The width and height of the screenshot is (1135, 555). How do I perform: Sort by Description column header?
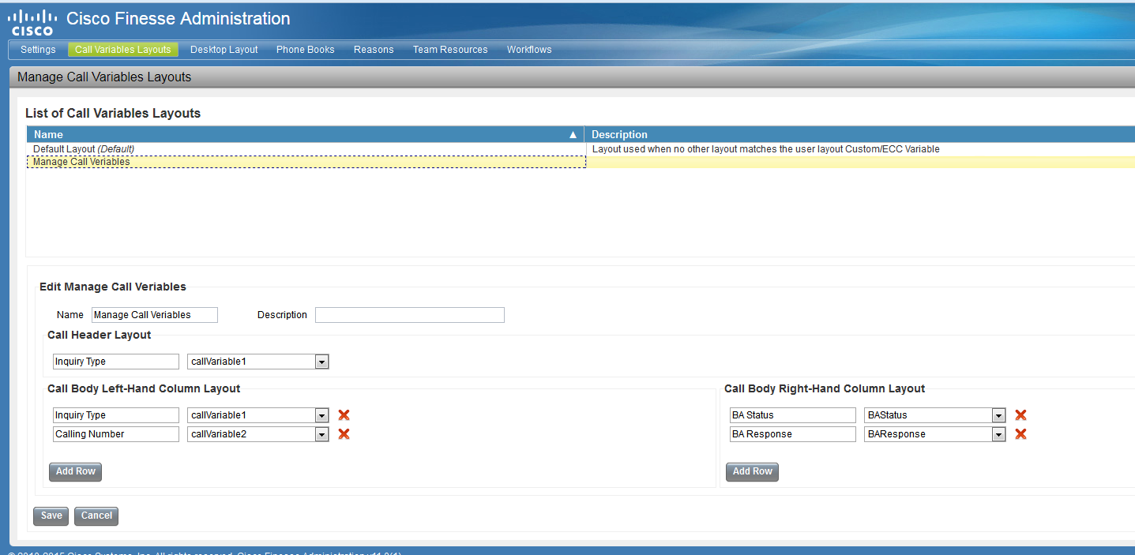pos(860,135)
